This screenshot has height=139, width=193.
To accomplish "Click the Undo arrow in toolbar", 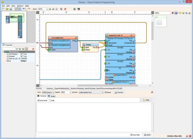I will click(x=24, y=9).
